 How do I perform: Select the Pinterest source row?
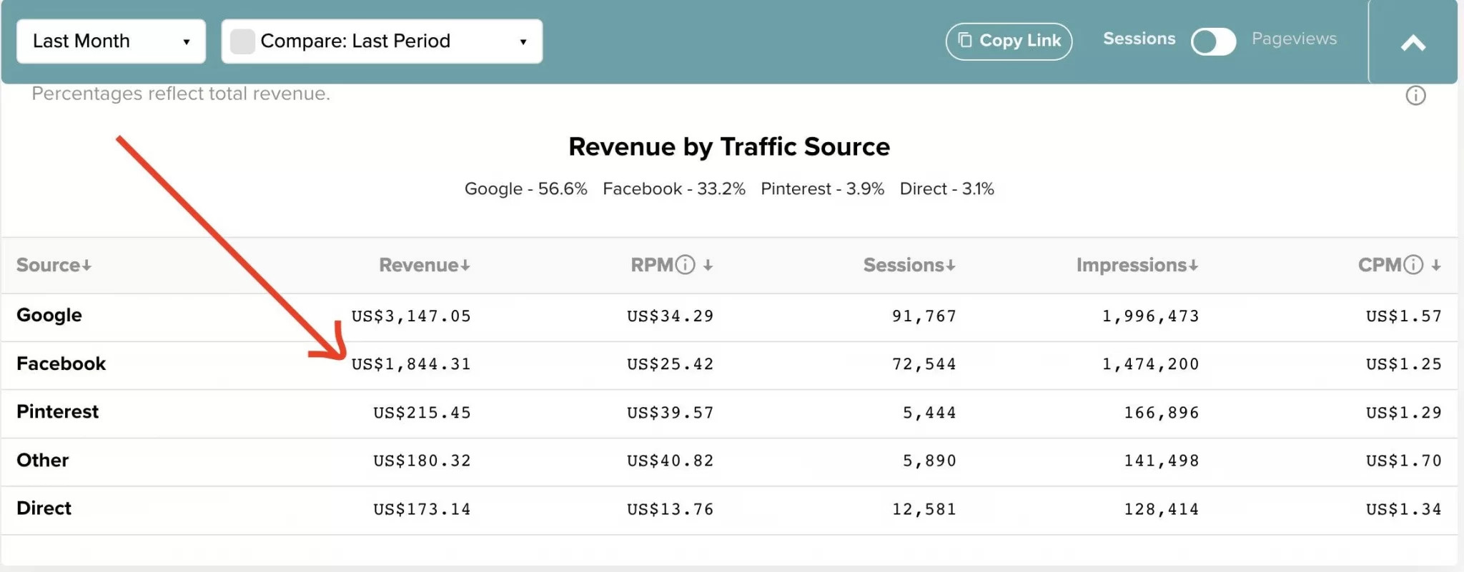point(729,413)
